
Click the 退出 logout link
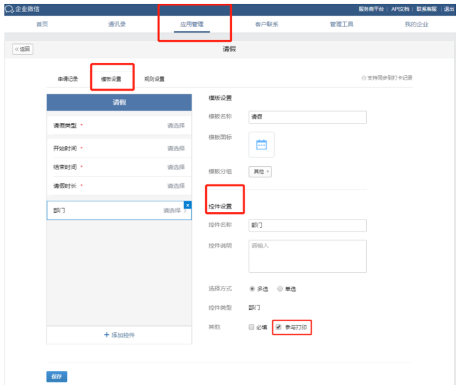click(449, 9)
